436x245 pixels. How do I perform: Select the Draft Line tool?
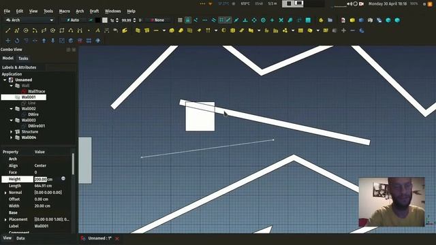pyautogui.click(x=7, y=31)
